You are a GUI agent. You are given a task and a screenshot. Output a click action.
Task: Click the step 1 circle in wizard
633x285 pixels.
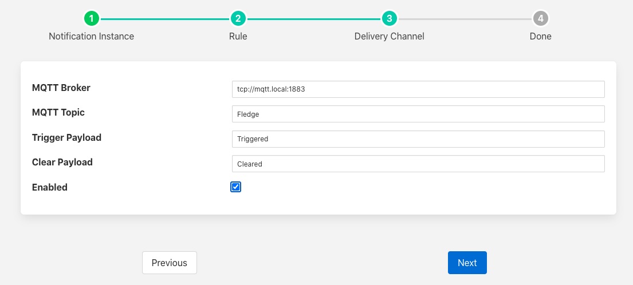pyautogui.click(x=92, y=18)
